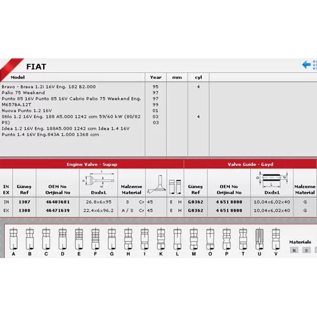317x317 pixels.
Task: Click the Model column header
Action: (x=18, y=77)
